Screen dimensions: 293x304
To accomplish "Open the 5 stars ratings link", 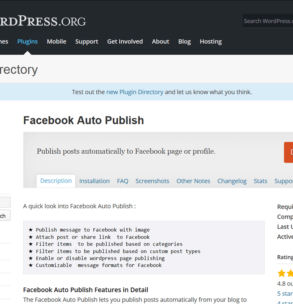I will tap(285, 294).
